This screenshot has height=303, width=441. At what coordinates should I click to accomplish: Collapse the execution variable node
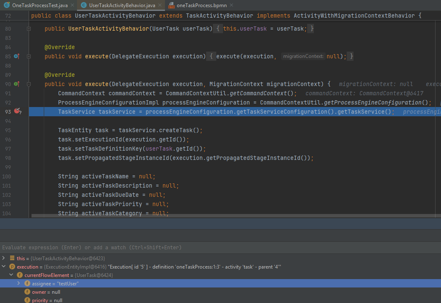pyautogui.click(x=4, y=266)
